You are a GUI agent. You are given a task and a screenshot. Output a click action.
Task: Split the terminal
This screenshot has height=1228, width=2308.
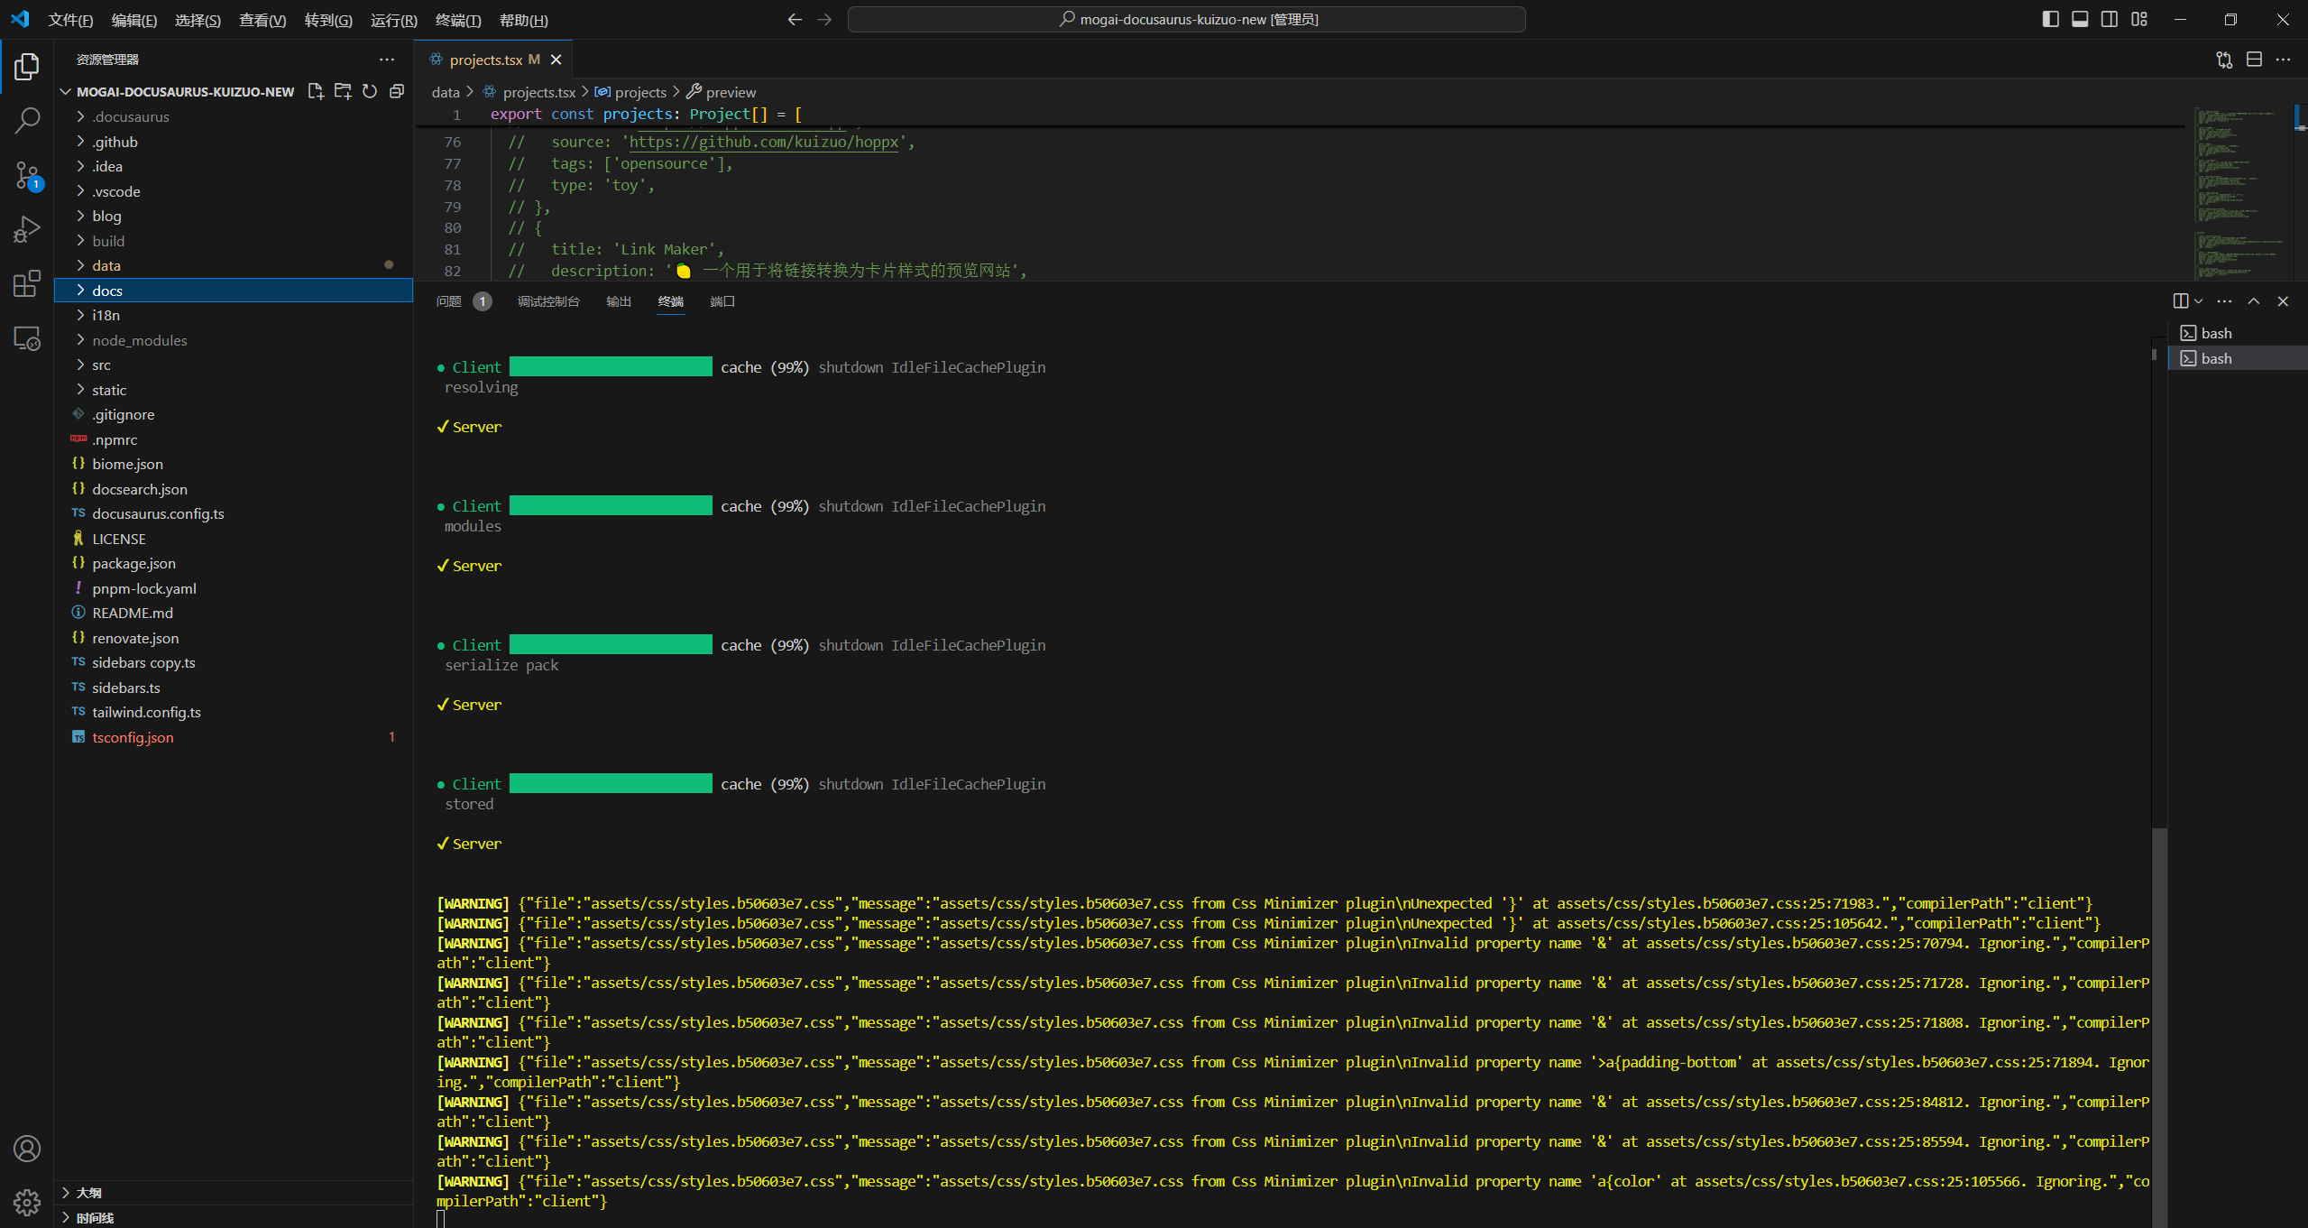point(2181,301)
